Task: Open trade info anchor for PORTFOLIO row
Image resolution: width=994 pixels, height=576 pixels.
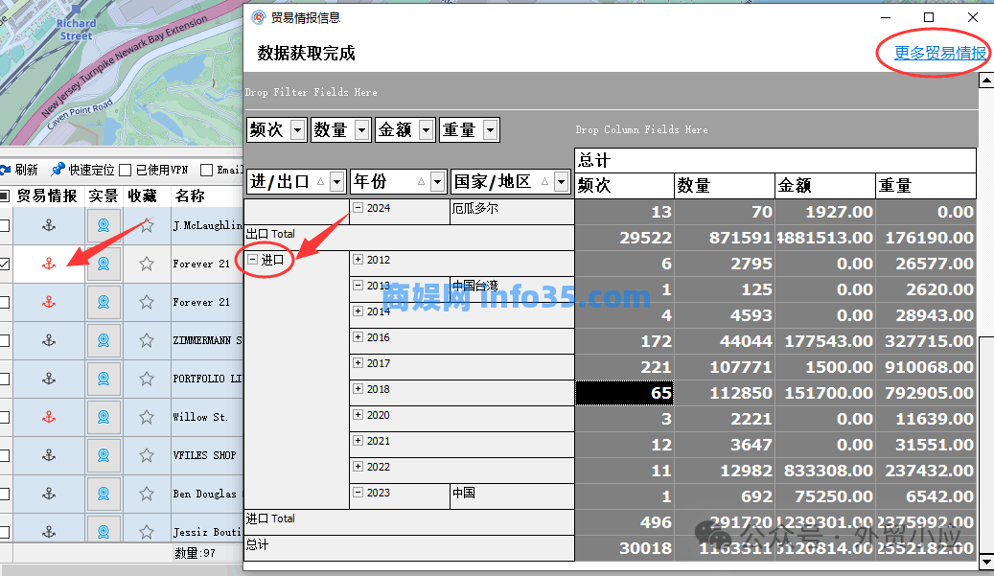Action: 49,379
